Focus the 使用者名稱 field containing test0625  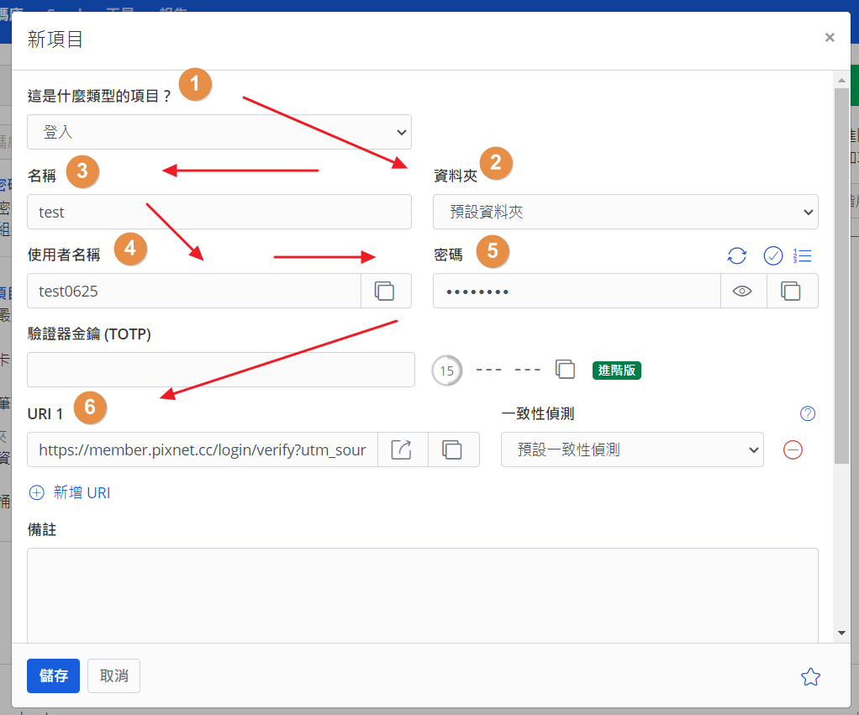(x=194, y=291)
